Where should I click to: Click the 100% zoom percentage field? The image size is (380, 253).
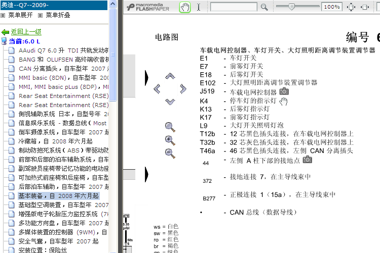pos(331,7)
